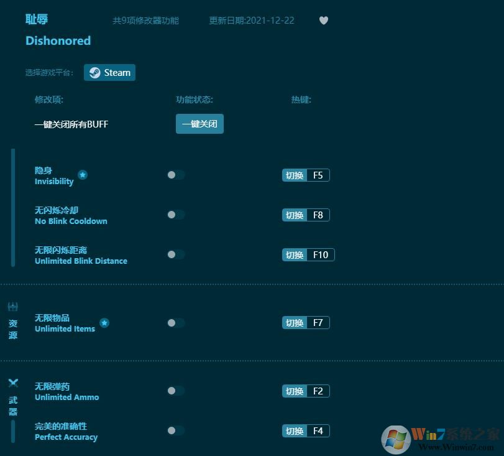Click the star badge beside Invisibility

pyautogui.click(x=83, y=175)
